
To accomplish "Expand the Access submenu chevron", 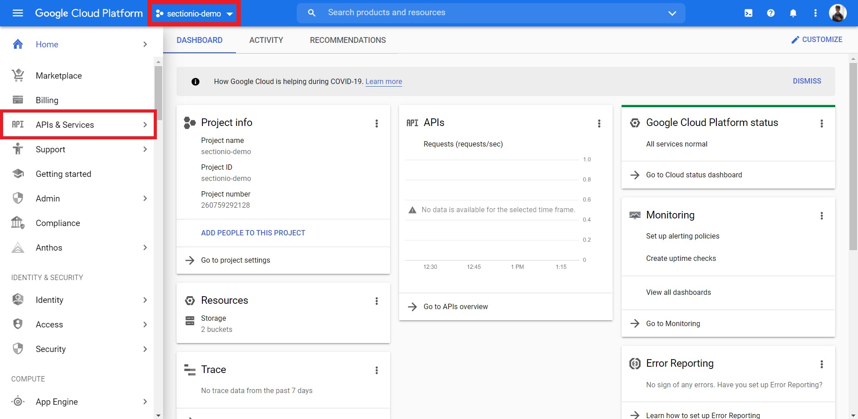I will coord(145,324).
